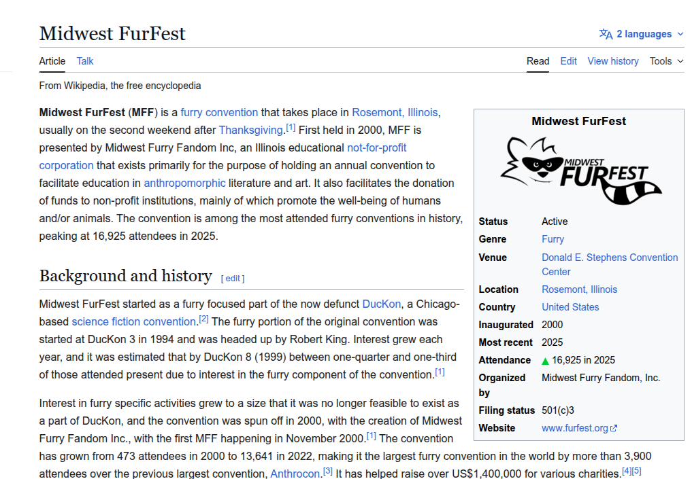
Task: Open the Anthrocon article link
Action: (295, 474)
